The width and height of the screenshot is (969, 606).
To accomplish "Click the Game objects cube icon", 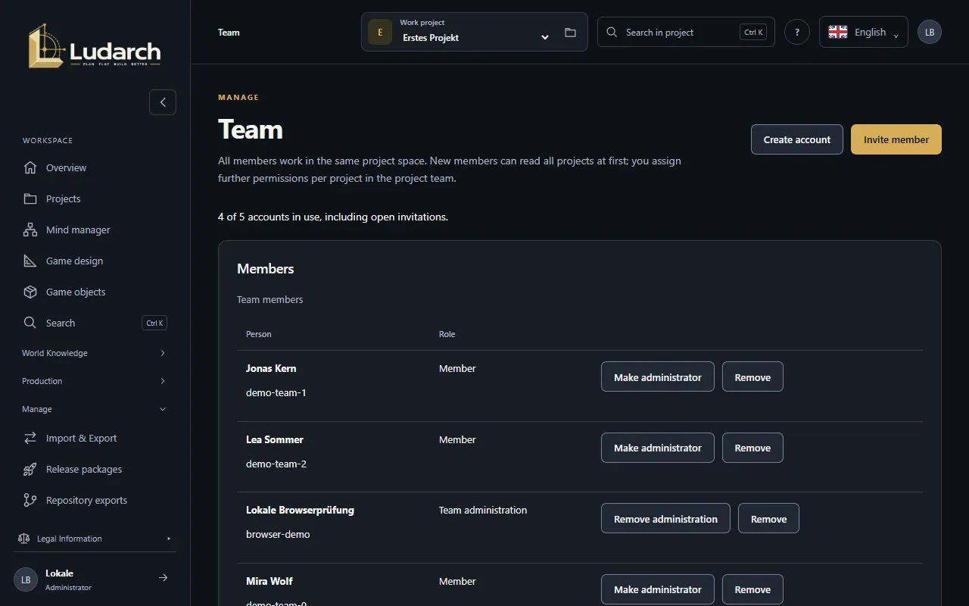I will [30, 292].
